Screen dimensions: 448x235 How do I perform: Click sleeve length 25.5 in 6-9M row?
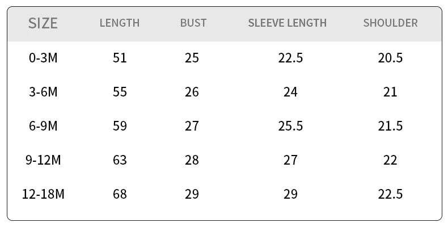290,126
